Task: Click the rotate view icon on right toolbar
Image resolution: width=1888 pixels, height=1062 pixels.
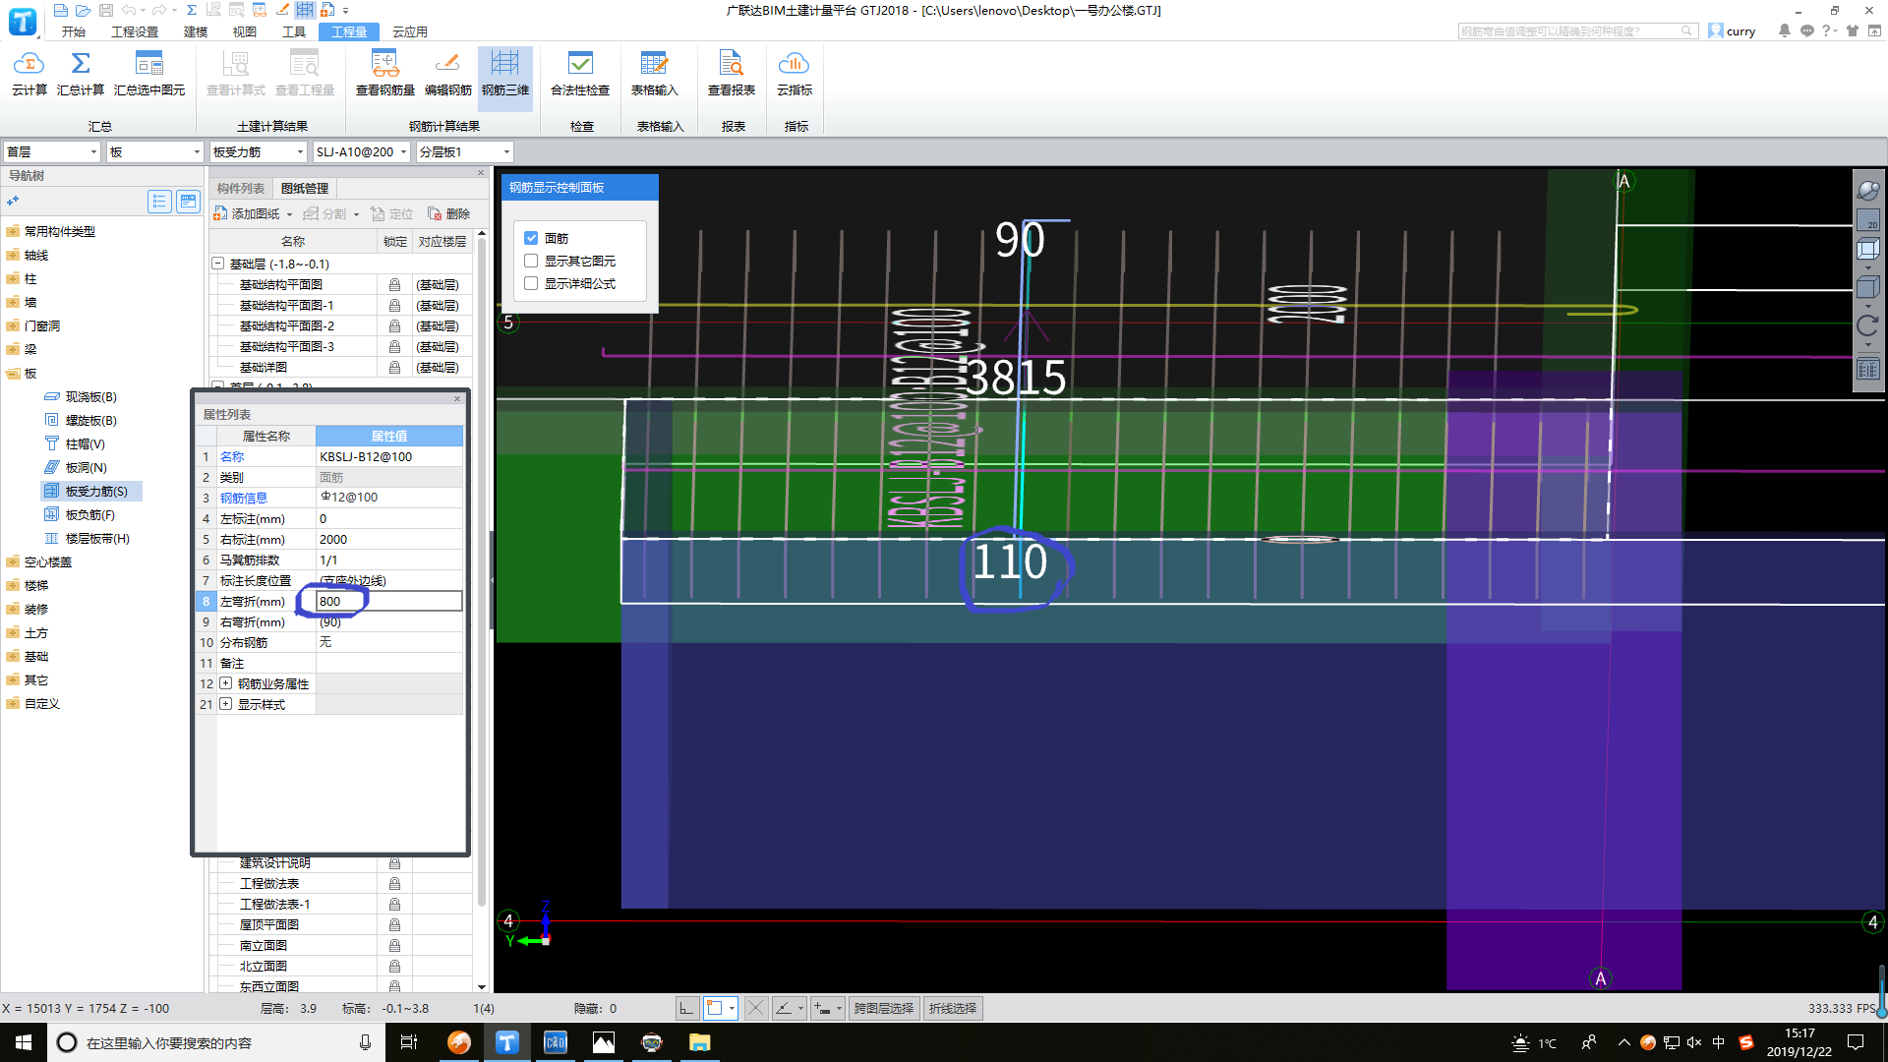Action: 1867,326
